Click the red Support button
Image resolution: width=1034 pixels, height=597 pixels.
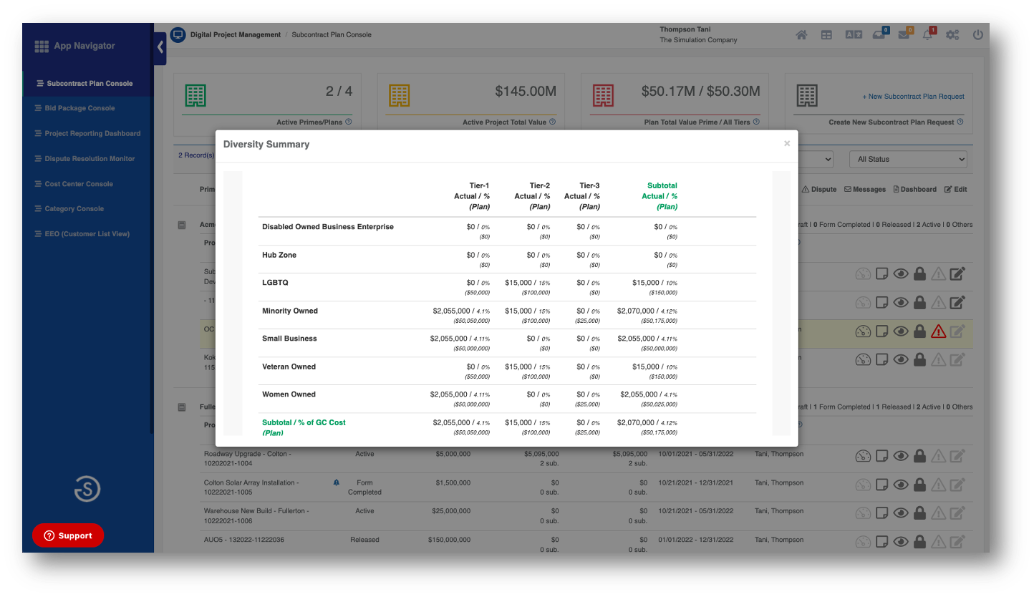click(68, 535)
